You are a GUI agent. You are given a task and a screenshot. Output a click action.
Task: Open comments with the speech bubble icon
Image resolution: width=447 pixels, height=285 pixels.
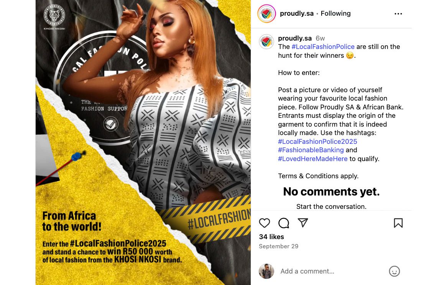(x=284, y=223)
